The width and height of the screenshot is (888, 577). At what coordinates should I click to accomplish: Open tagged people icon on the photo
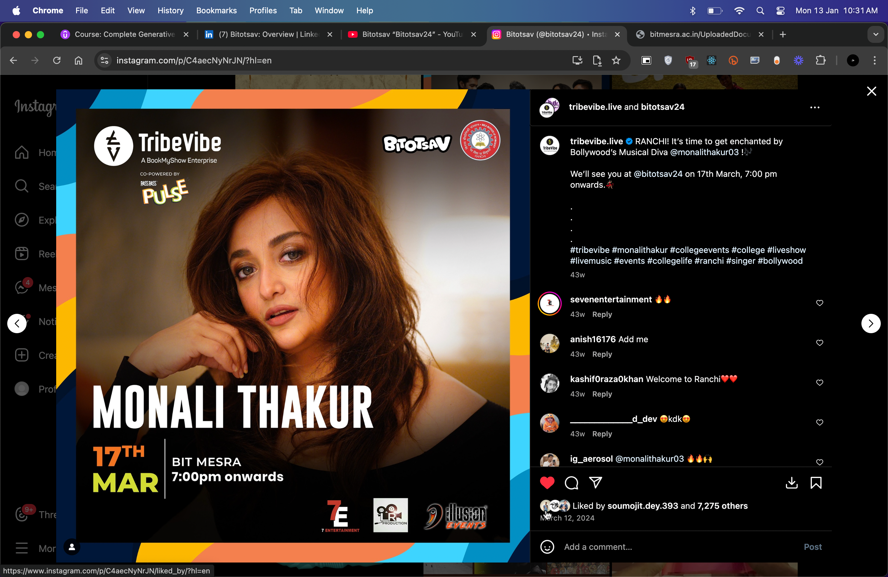click(72, 547)
